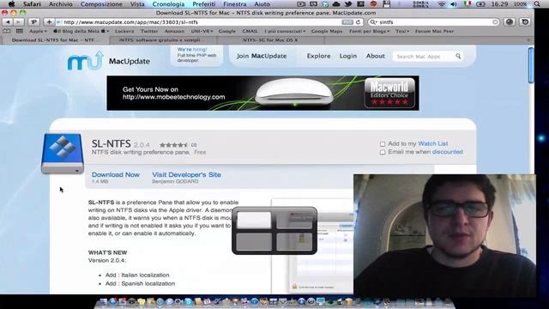Expand Il Blog della Mela bookmarks folder
Image resolution: width=549 pixels, height=309 pixels.
(81, 31)
